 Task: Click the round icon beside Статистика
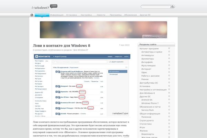point(169,124)
